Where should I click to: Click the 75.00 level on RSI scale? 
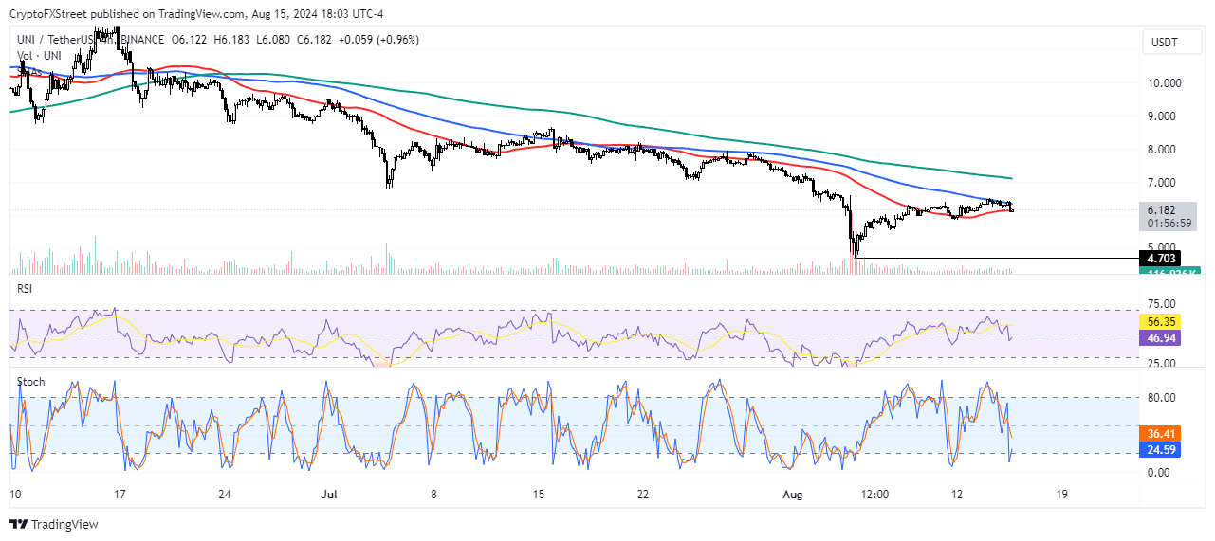(x=1163, y=304)
